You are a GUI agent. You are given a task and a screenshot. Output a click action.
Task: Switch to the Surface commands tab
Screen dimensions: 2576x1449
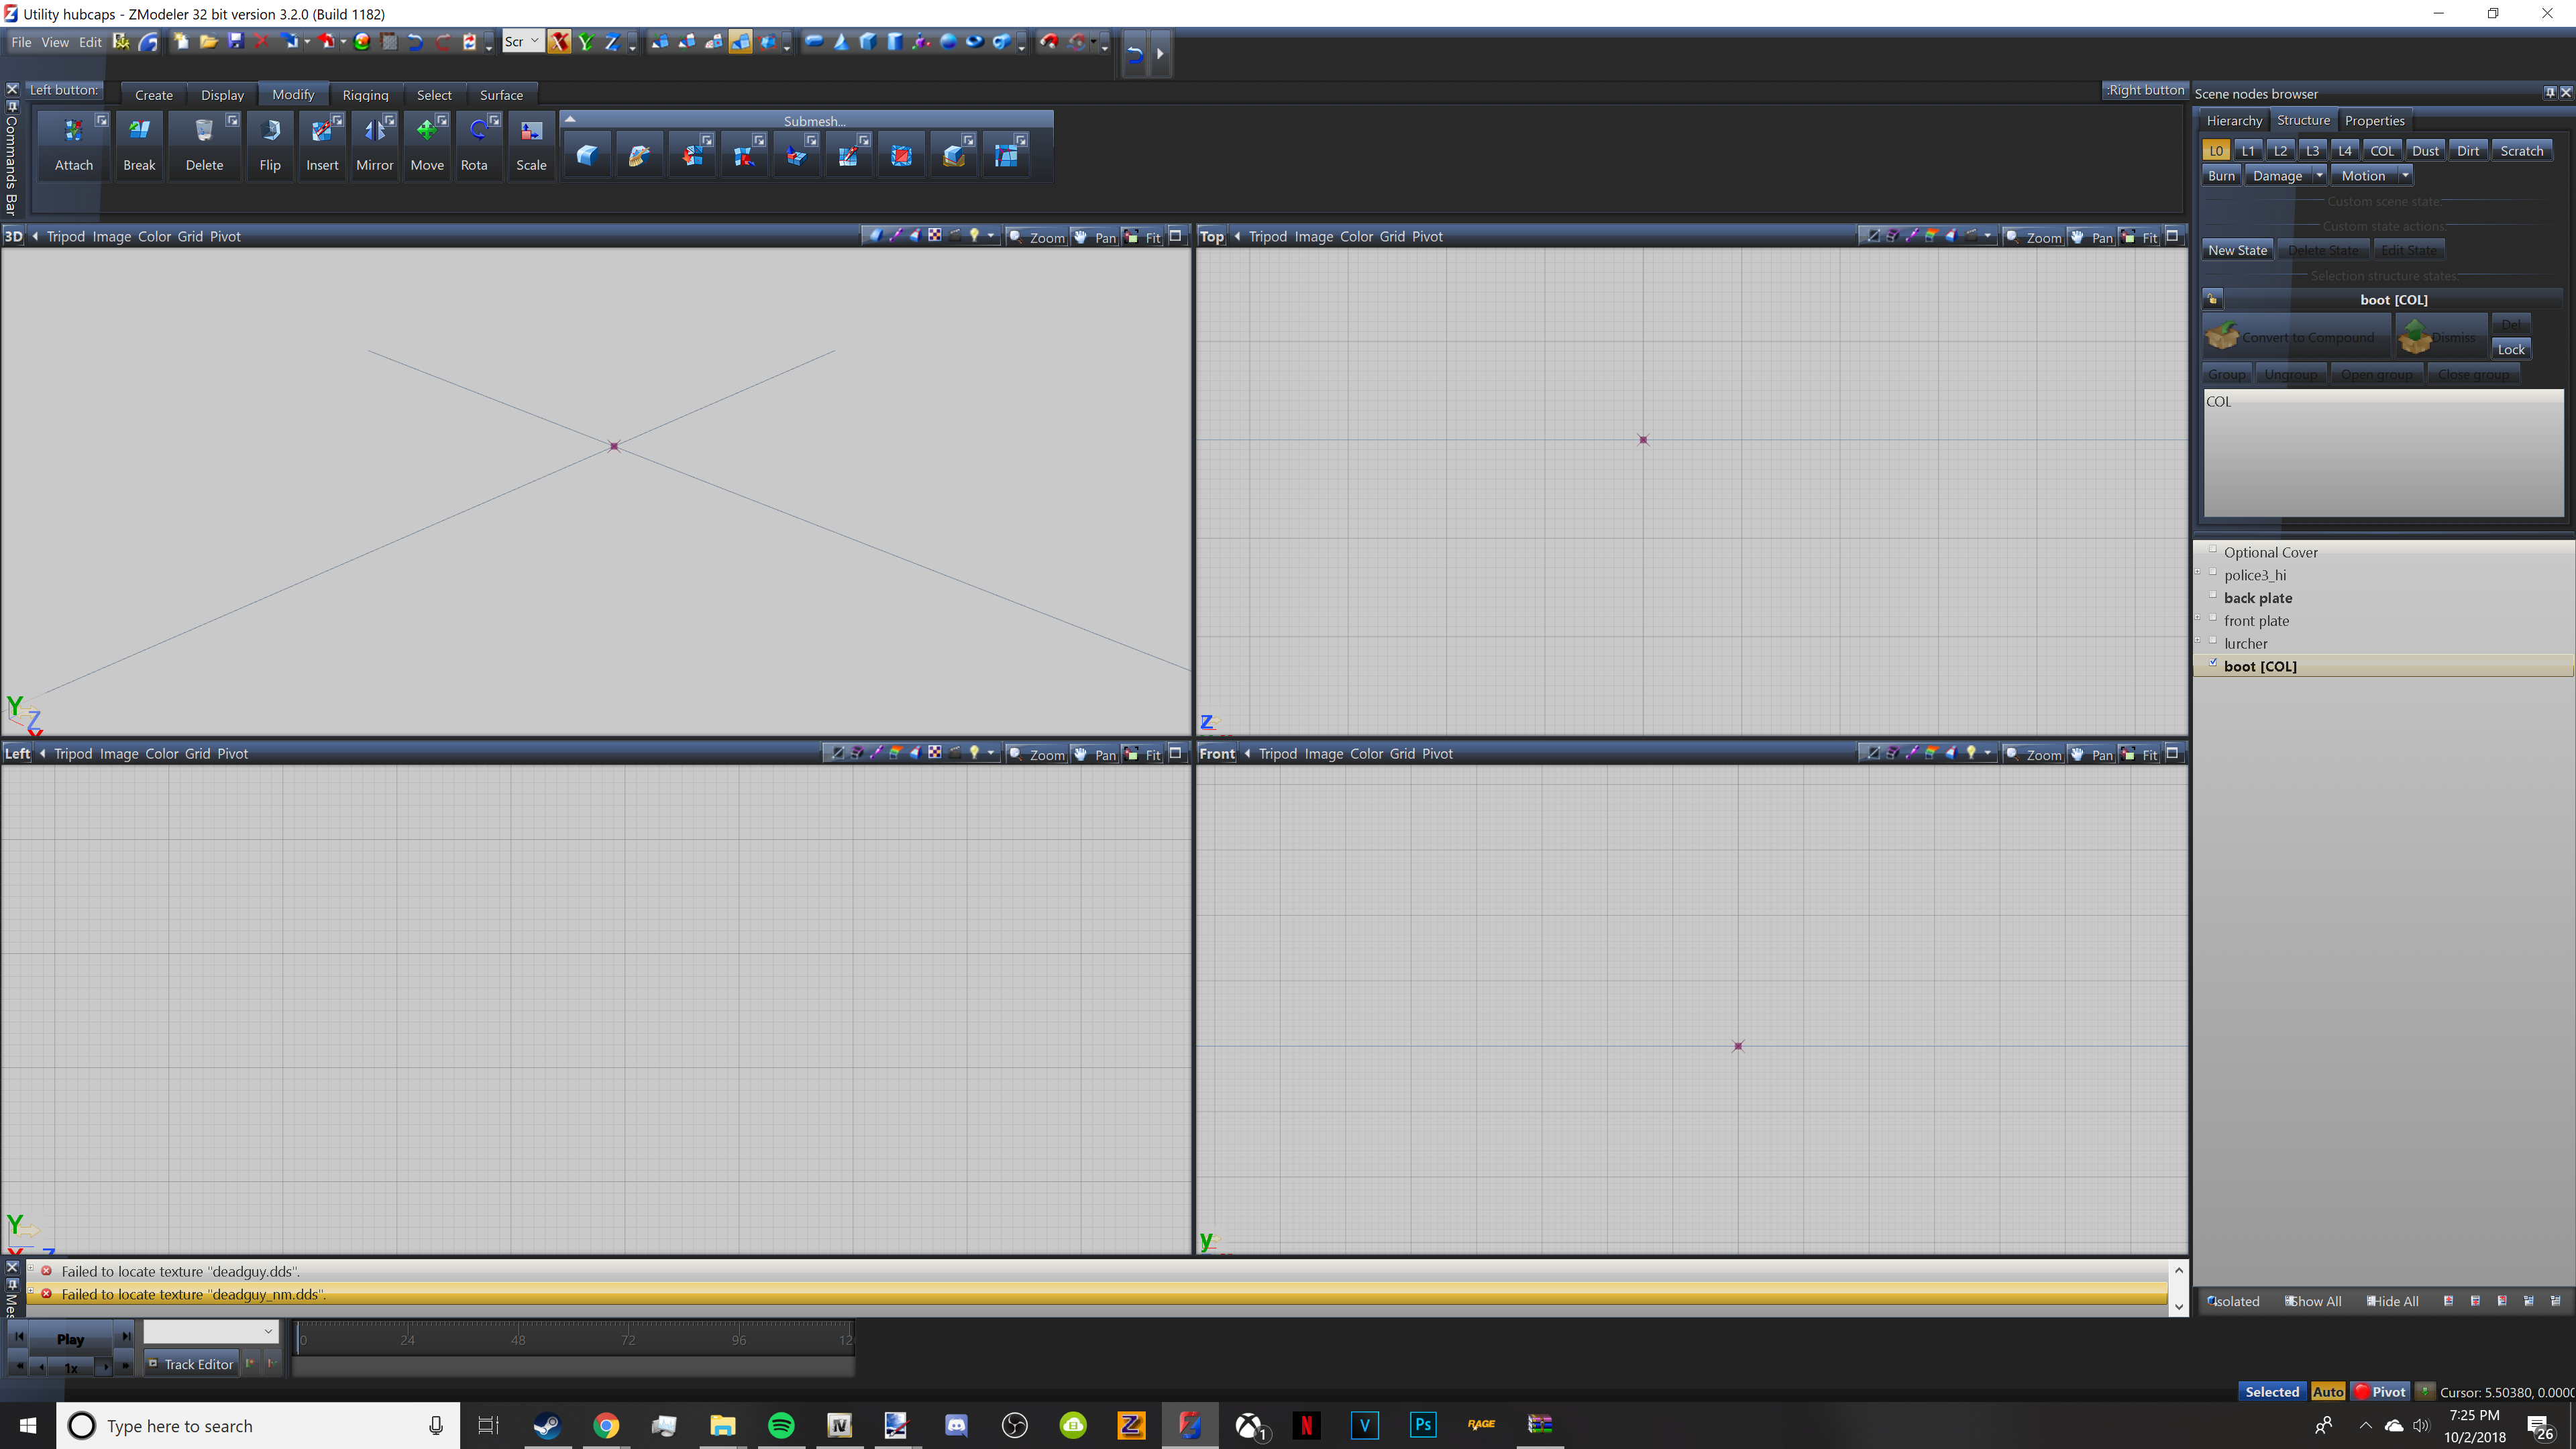click(501, 95)
